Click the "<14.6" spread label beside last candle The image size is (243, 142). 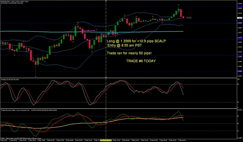188,18
